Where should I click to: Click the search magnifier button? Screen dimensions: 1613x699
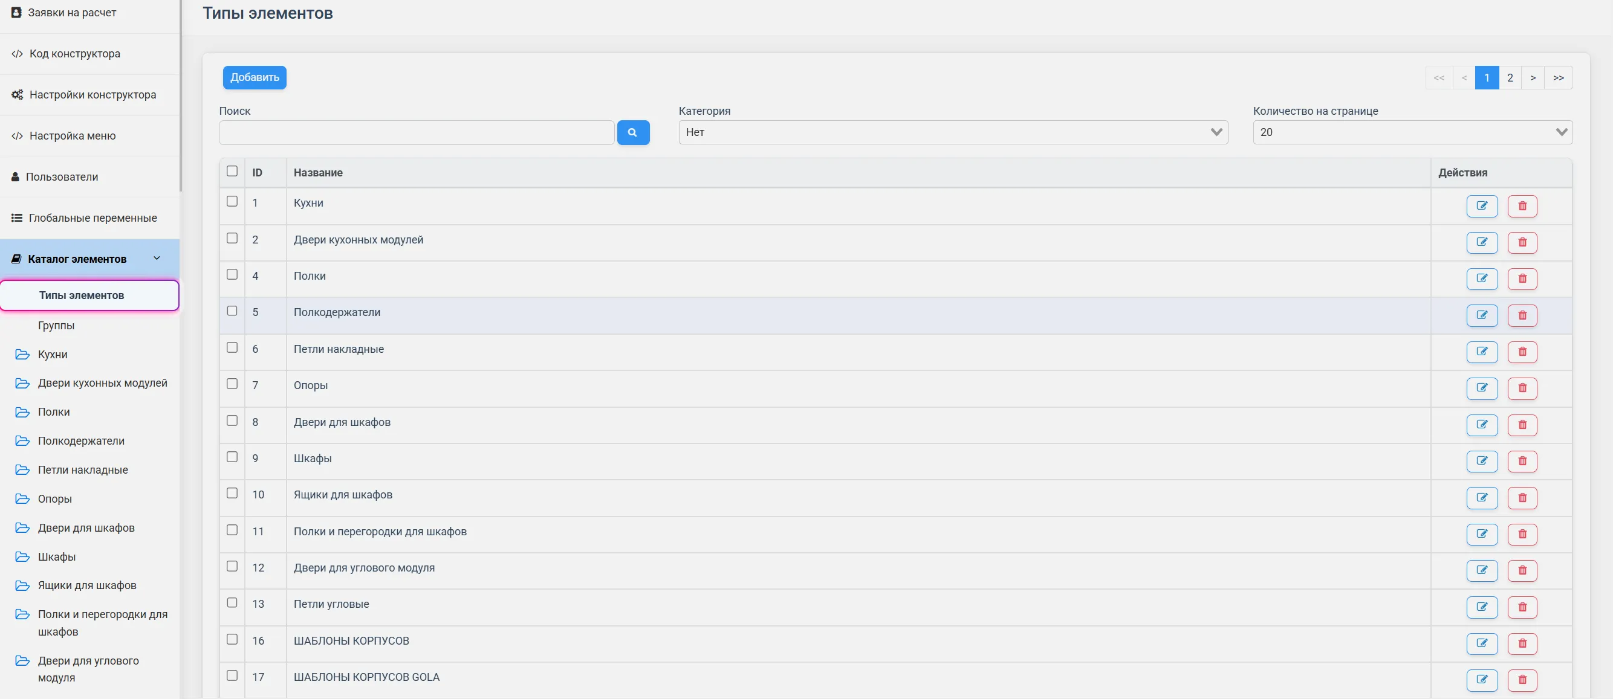point(633,133)
